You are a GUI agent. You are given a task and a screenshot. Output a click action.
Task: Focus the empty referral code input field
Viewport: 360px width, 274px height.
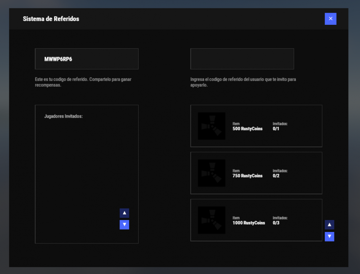coord(242,59)
